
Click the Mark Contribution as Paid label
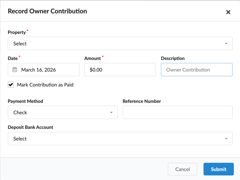coord(45,85)
